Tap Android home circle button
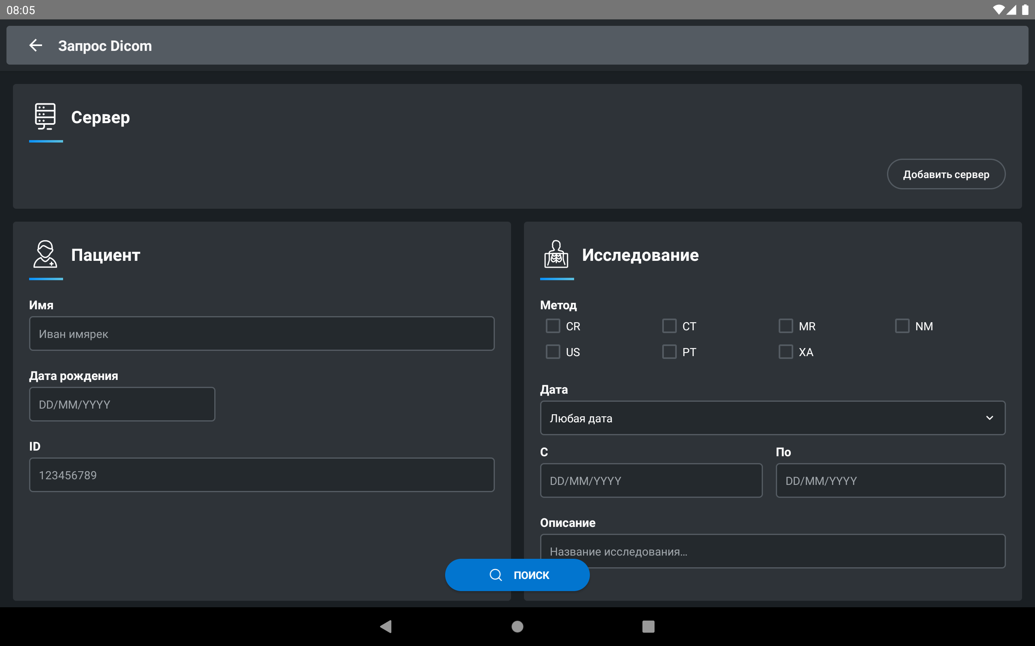This screenshot has width=1035, height=646. pyautogui.click(x=517, y=626)
